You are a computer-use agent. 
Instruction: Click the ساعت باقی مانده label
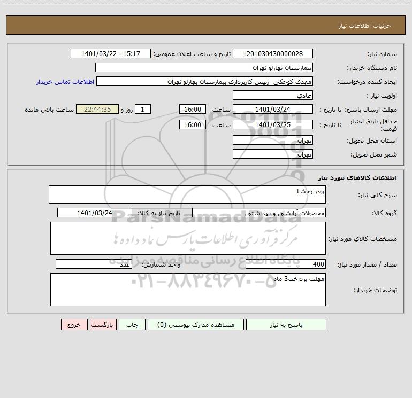[x=49, y=110]
